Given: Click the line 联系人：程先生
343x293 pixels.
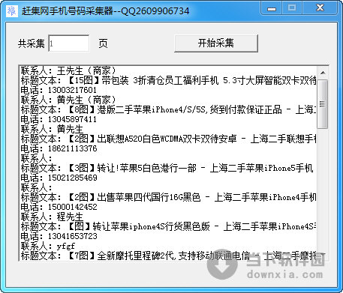Looking at the screenshot, I should (52, 217).
